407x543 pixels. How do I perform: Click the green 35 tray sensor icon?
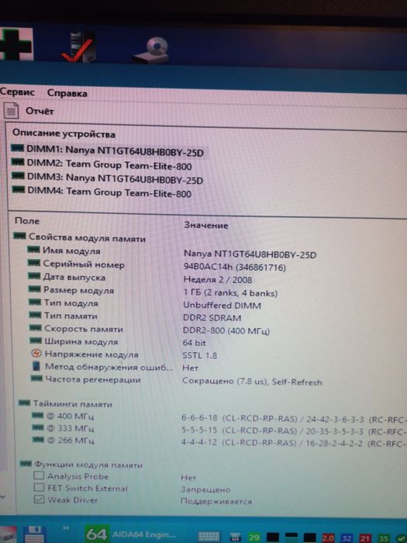coord(385,538)
